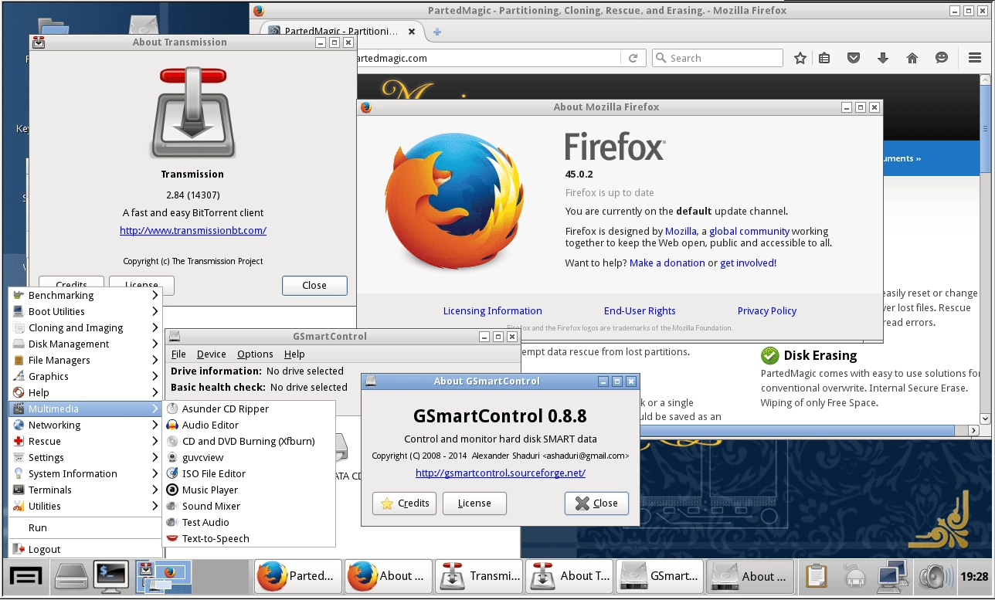
Task: Open Firefox hamburger menu
Action: (x=975, y=58)
